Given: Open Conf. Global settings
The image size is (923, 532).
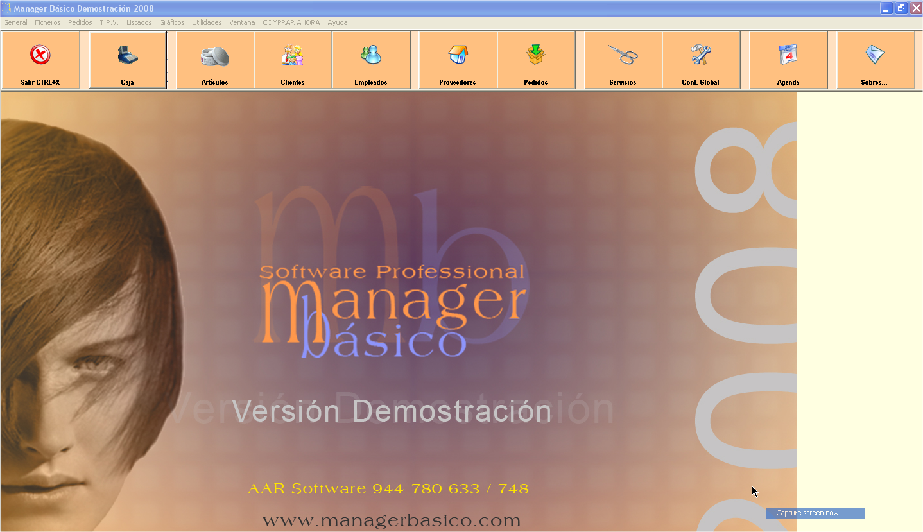Looking at the screenshot, I should tap(701, 60).
